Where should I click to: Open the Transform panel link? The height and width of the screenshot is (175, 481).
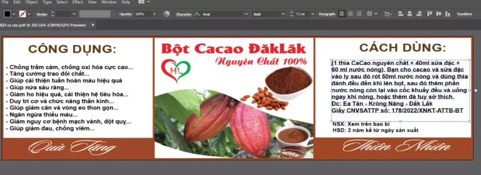[464, 14]
